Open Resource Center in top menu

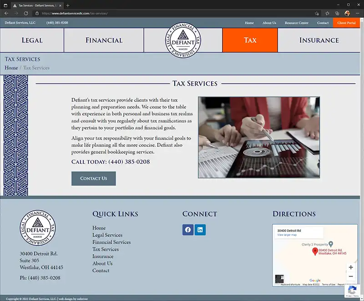point(297,23)
